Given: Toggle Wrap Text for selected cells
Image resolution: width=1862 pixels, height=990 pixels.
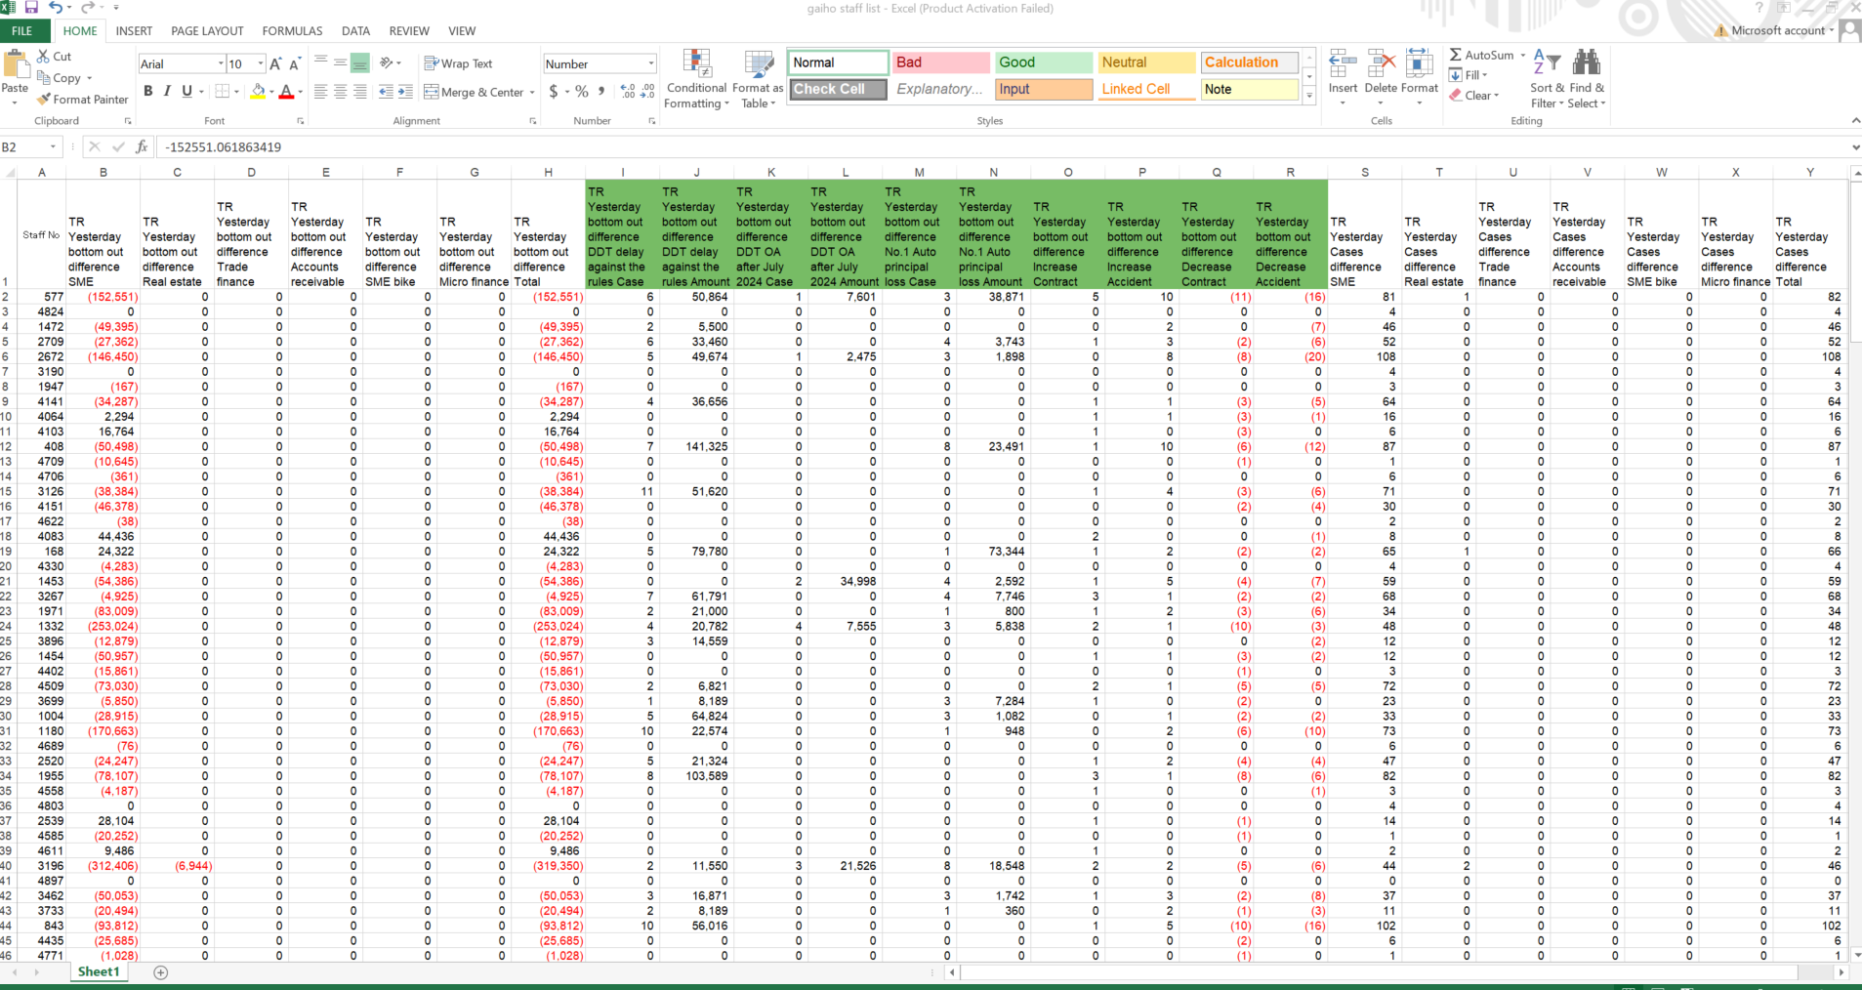Looking at the screenshot, I should 458,63.
